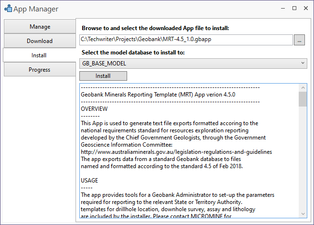The image size is (314, 225).
Task: Click the scrollbar down arrow in description
Action: 303,214
